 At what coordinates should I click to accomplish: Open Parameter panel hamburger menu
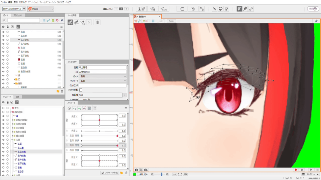pos(126,108)
